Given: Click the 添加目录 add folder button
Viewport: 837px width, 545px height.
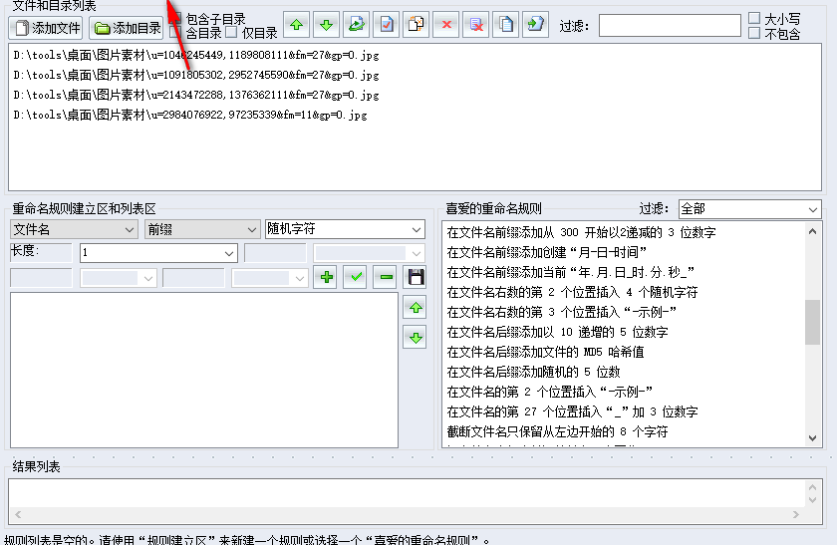Looking at the screenshot, I should (126, 28).
